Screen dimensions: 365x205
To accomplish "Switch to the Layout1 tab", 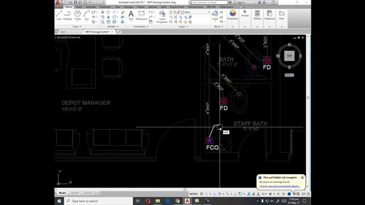I will pyautogui.click(x=75, y=193).
